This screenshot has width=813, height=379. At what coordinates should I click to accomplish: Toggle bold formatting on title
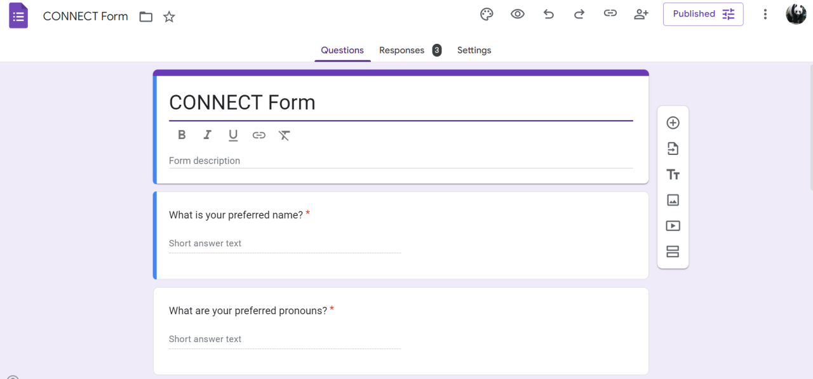click(182, 135)
